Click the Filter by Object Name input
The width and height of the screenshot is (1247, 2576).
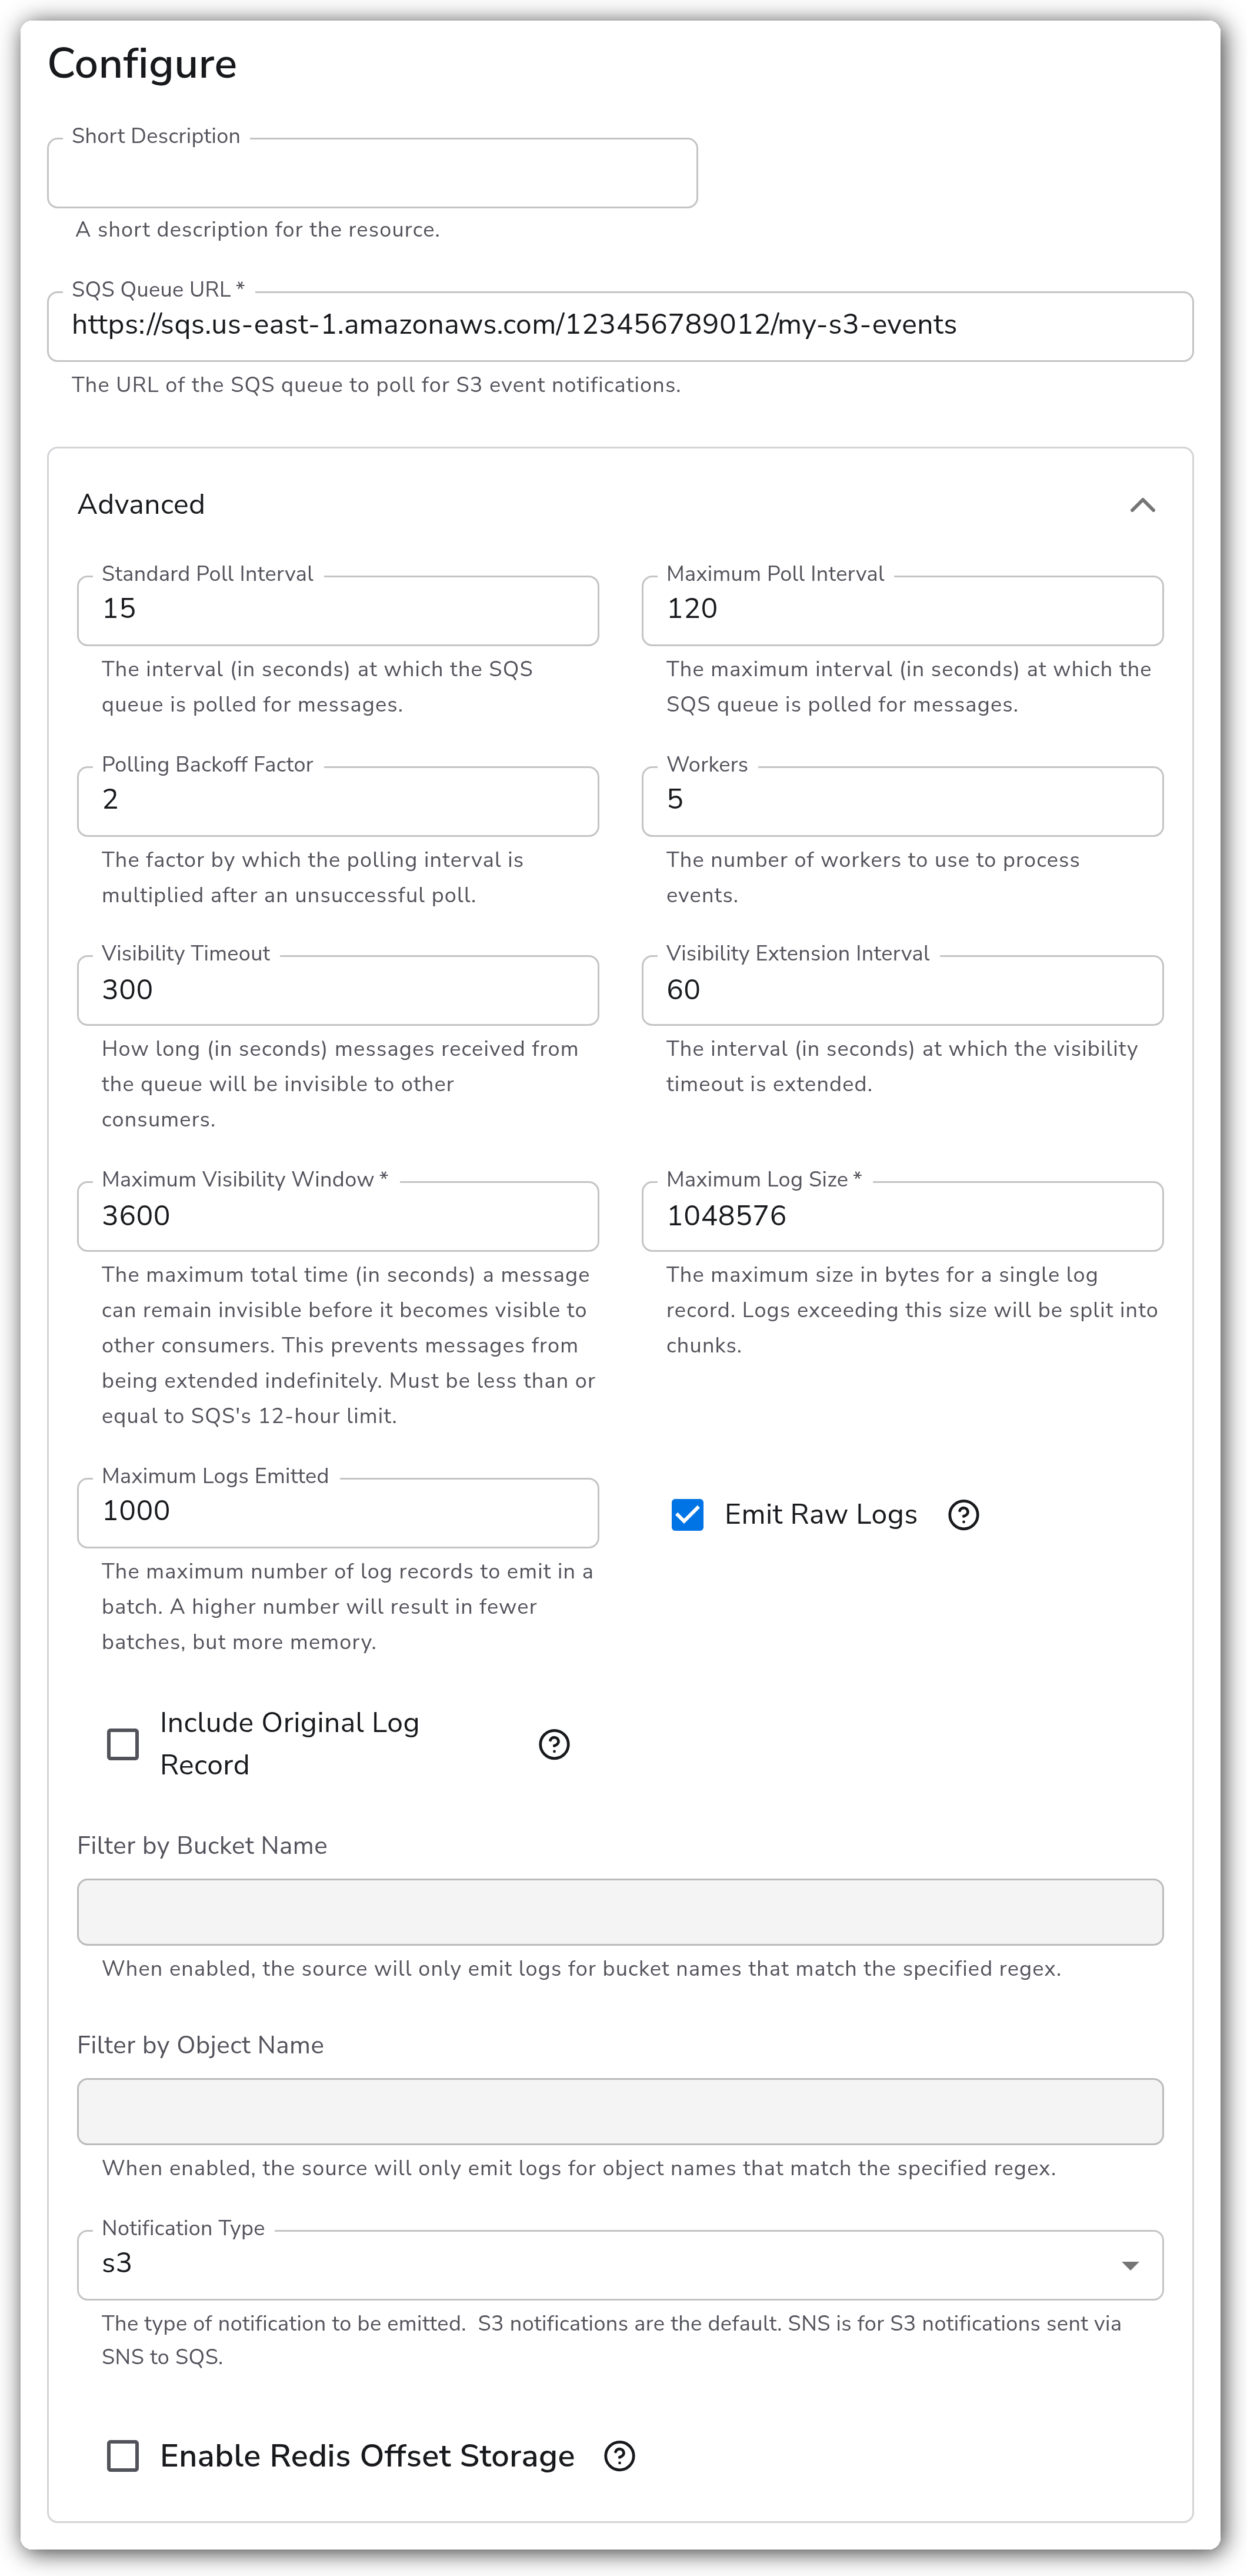click(621, 2111)
